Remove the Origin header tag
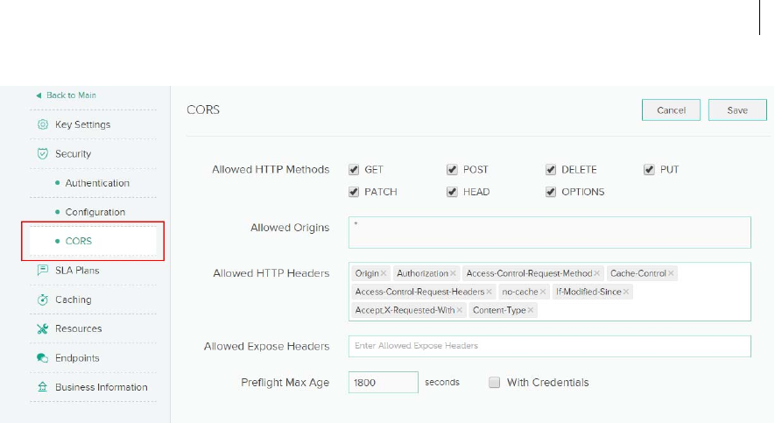Image resolution: width=775 pixels, height=423 pixels. tap(384, 274)
